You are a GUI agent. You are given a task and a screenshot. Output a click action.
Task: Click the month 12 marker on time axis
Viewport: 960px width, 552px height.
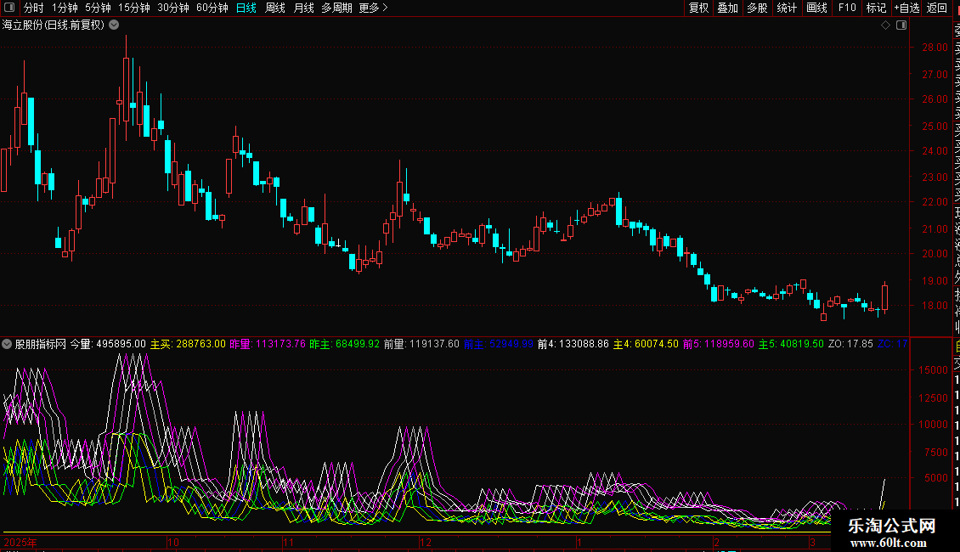(x=426, y=542)
